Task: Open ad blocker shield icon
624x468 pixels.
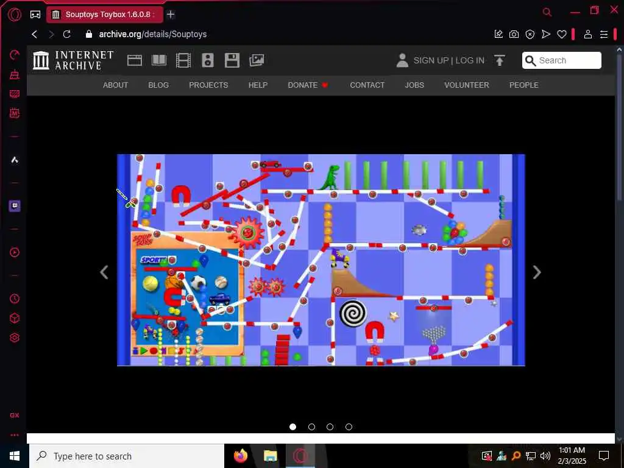Action: tap(530, 34)
